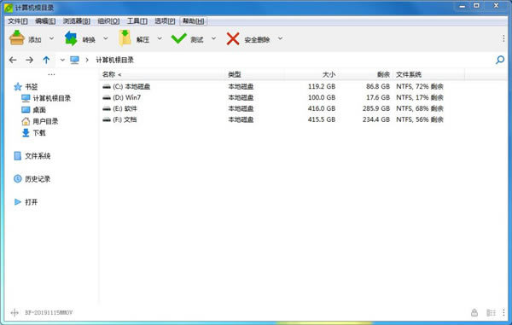
Task: Click the sidebar ellipsis dots above the bookmarks
Action: [x=51, y=74]
